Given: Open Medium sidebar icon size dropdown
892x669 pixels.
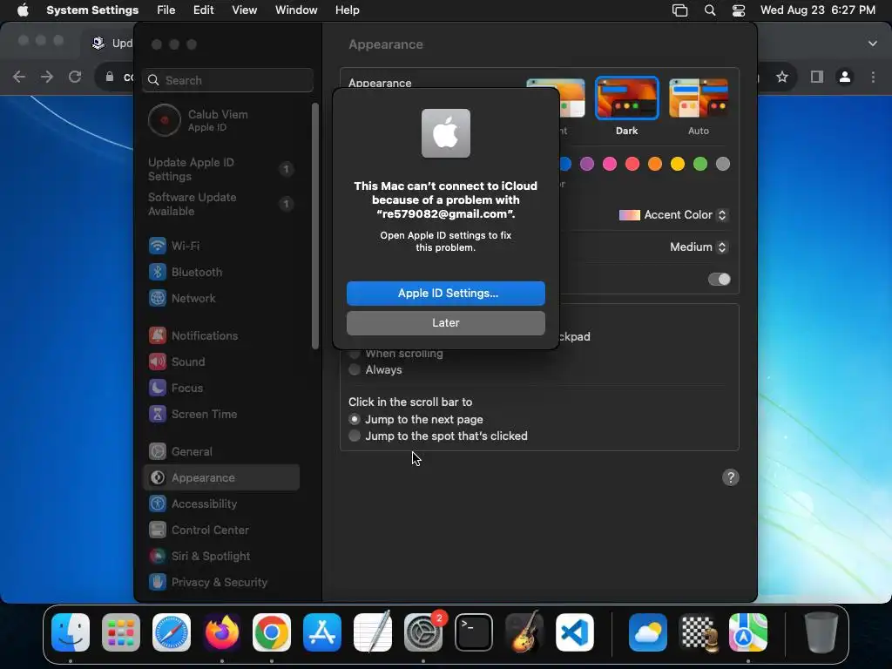Looking at the screenshot, I should [x=698, y=247].
